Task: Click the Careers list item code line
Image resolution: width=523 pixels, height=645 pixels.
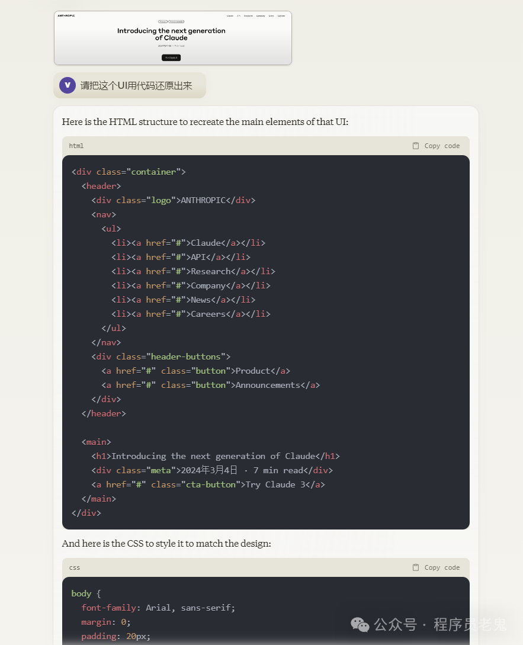Action: (191, 314)
